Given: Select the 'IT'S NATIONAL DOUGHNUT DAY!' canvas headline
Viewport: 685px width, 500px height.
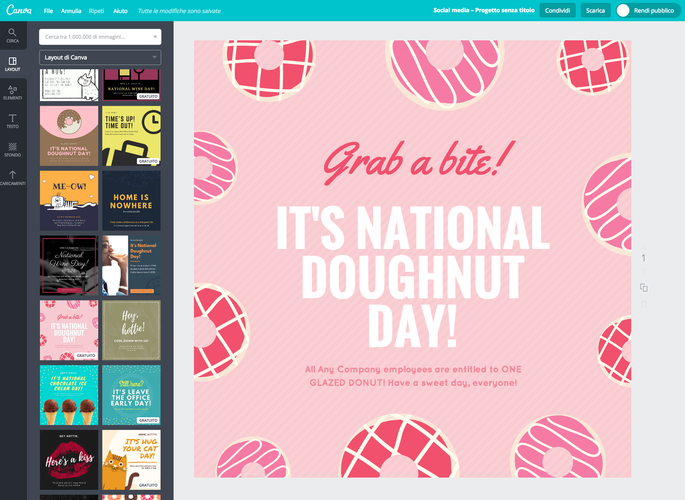Looking at the screenshot, I should (x=413, y=277).
